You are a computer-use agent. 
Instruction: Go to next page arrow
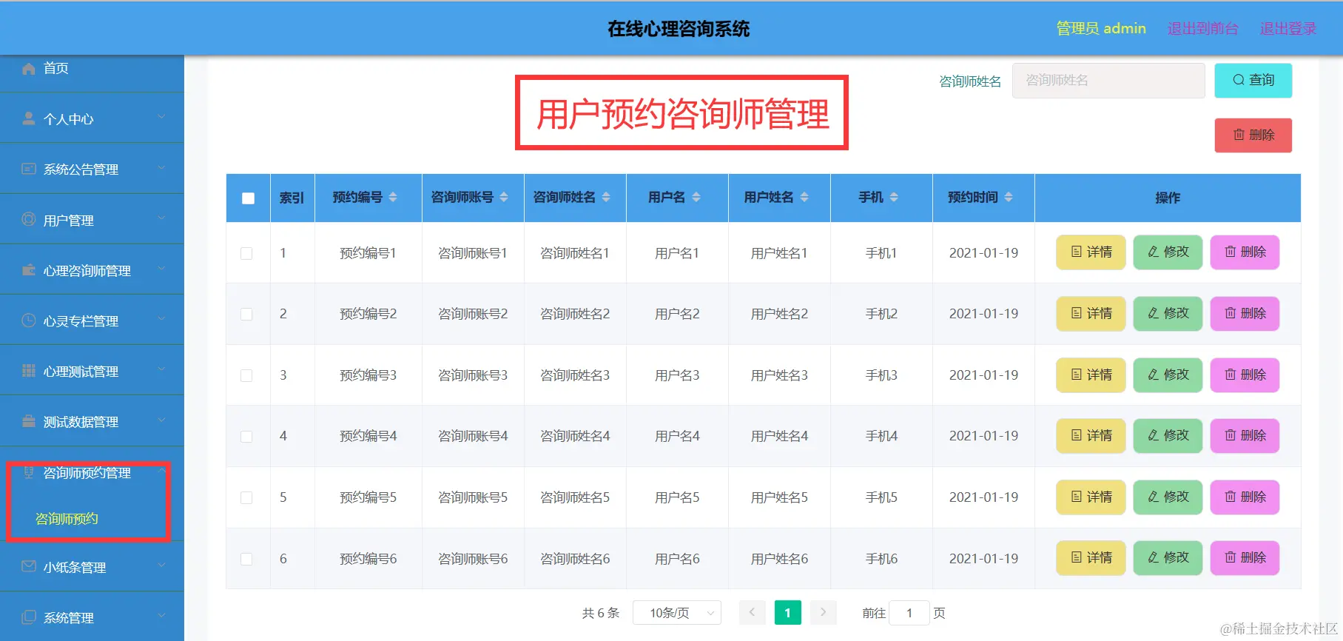823,612
